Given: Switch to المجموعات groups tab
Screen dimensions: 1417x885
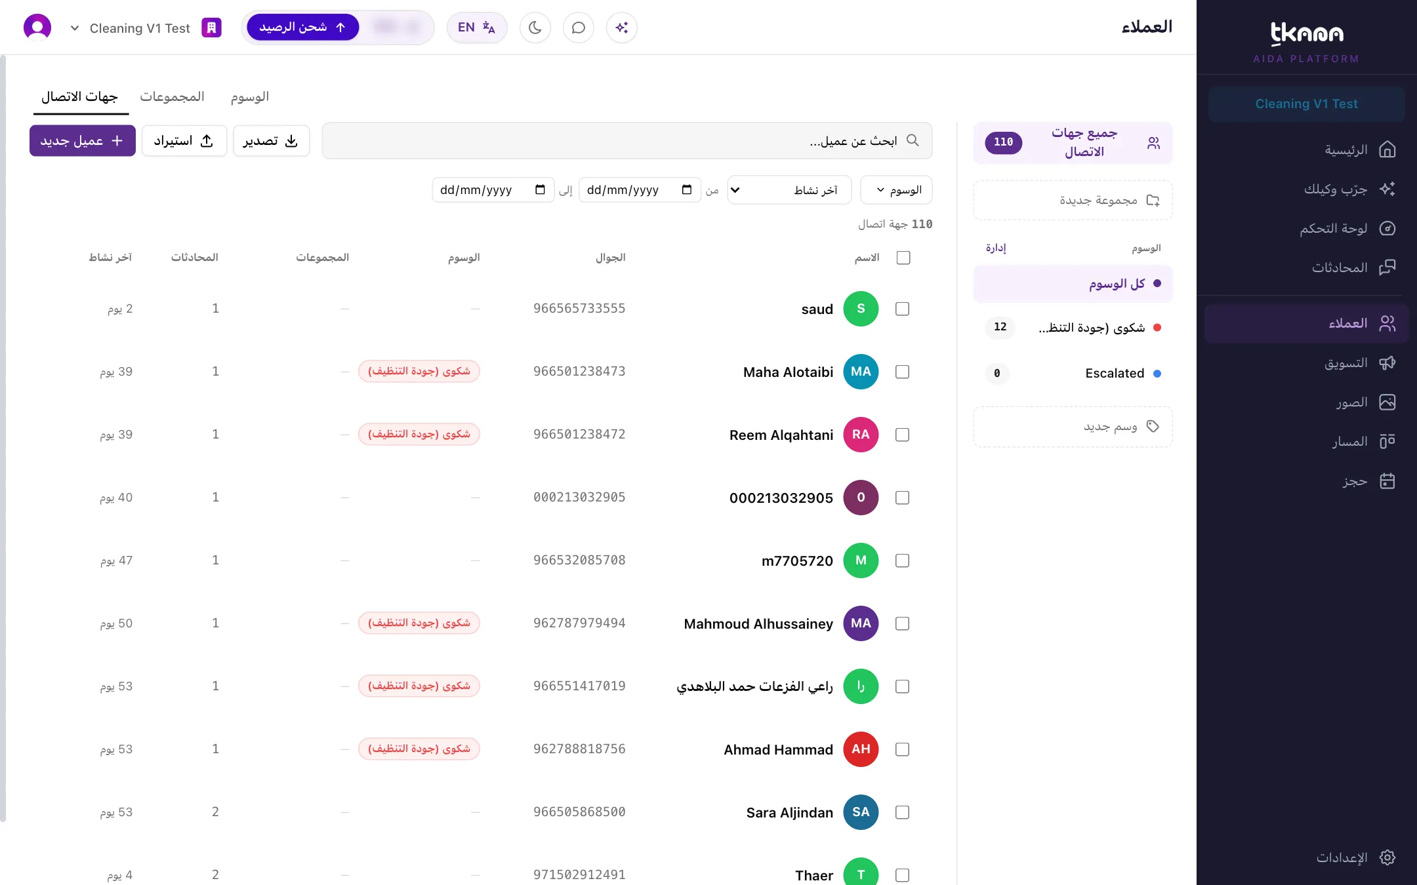Looking at the screenshot, I should (172, 97).
